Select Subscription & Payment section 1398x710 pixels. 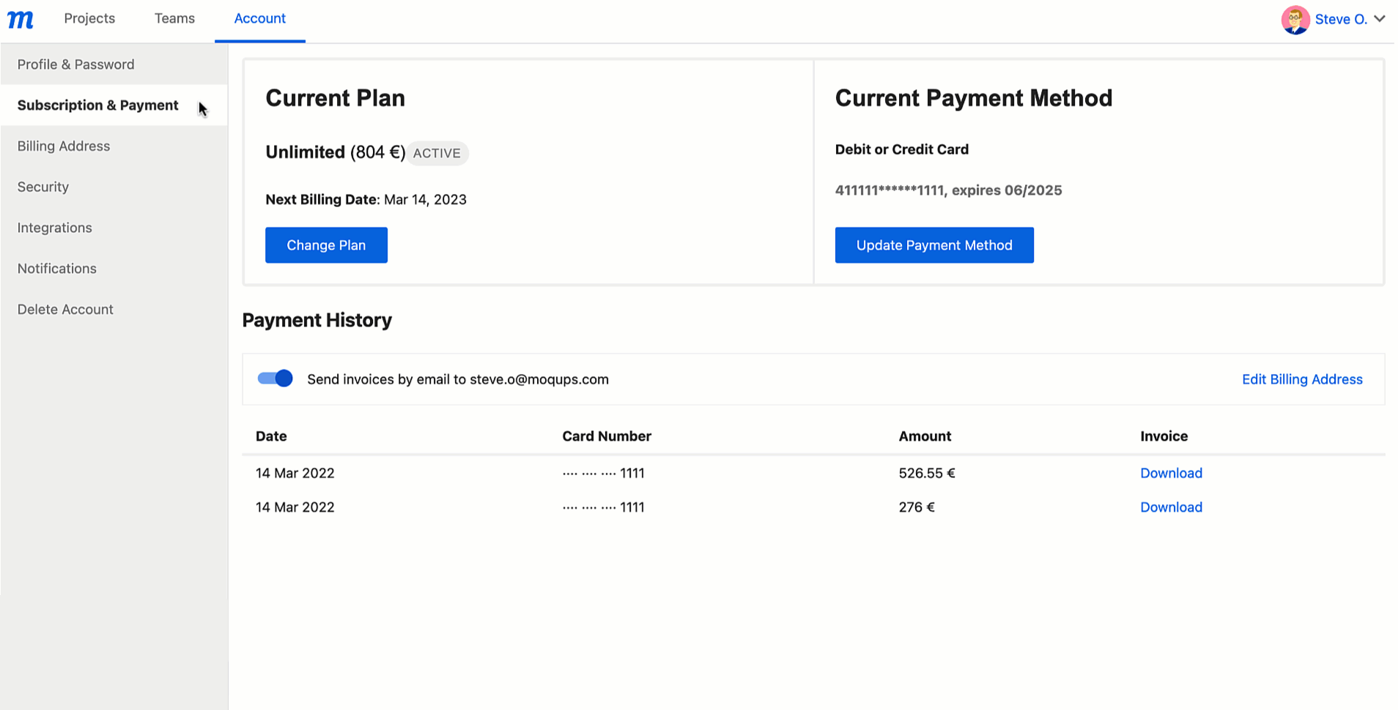pyautogui.click(x=97, y=105)
